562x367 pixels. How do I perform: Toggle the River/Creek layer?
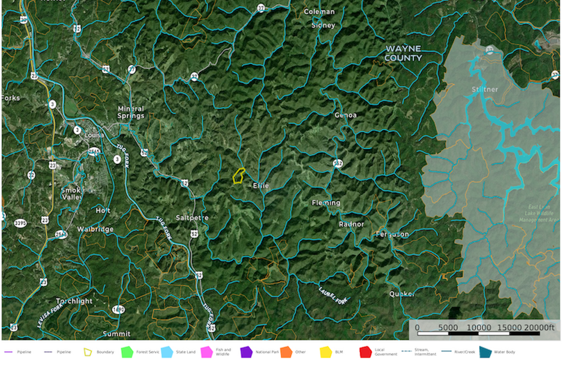pos(446,352)
